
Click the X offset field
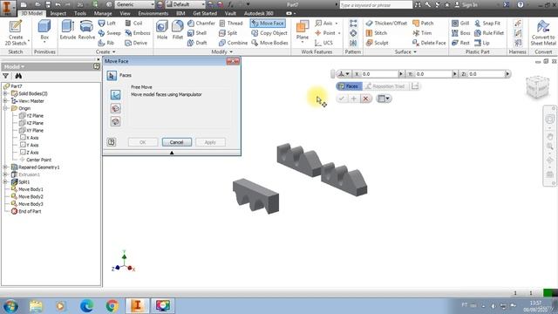click(x=379, y=74)
